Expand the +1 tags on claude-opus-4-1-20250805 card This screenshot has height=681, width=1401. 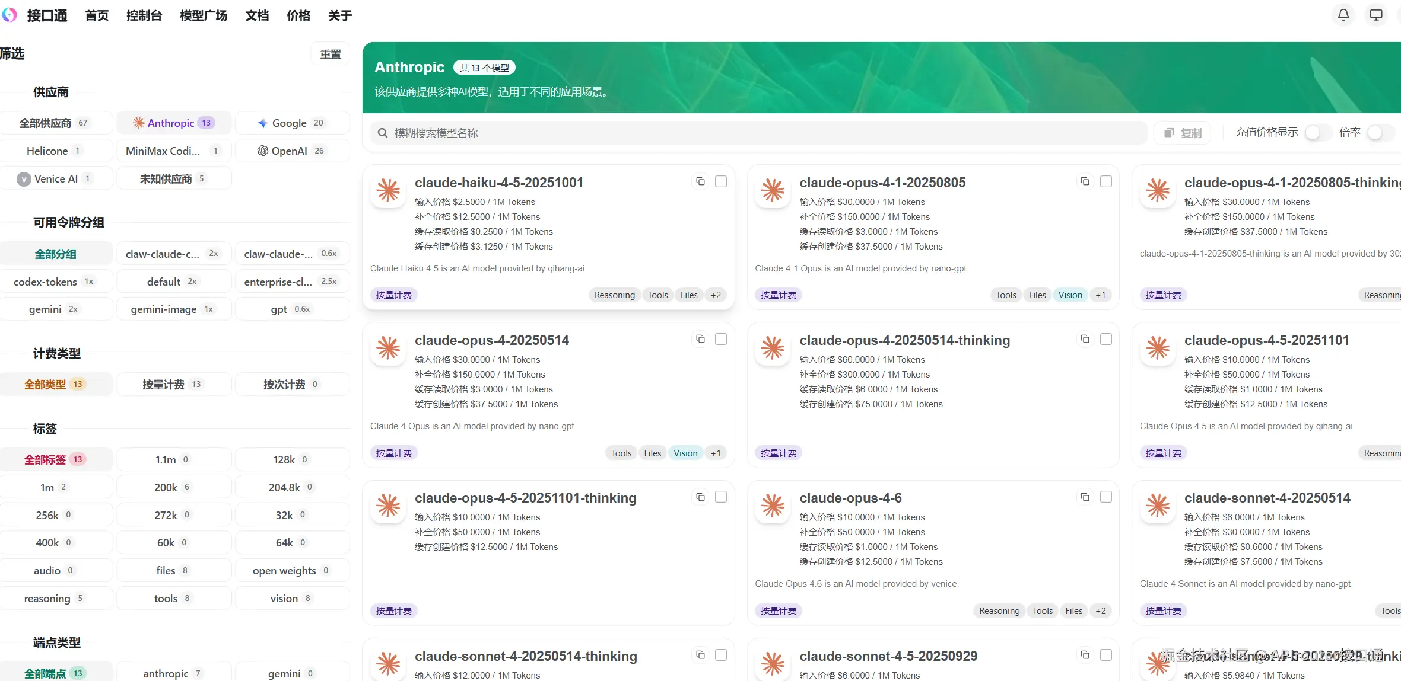point(1101,295)
